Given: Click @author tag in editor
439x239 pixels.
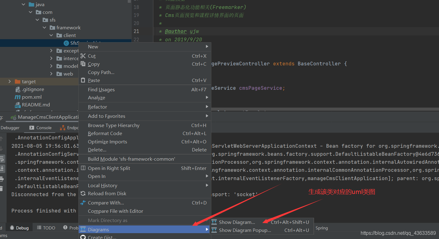Looking at the screenshot, I should click(176, 31).
